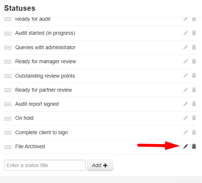Delete Audit started (in progress) status
Image resolution: width=202 pixels, height=183 pixels.
click(194, 33)
